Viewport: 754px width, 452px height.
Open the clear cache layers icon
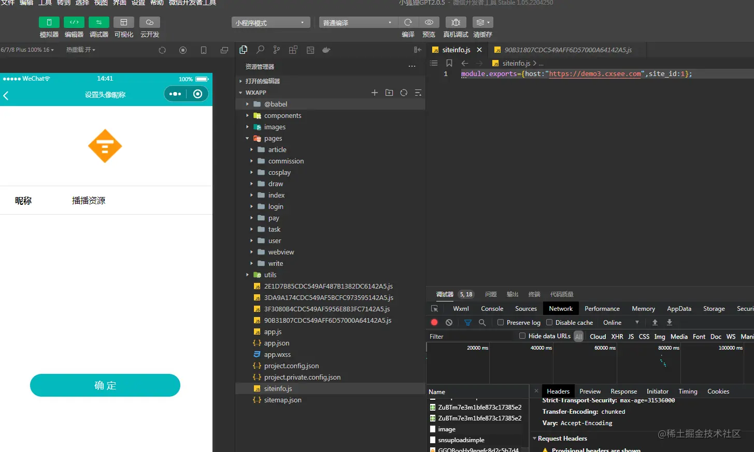point(482,22)
